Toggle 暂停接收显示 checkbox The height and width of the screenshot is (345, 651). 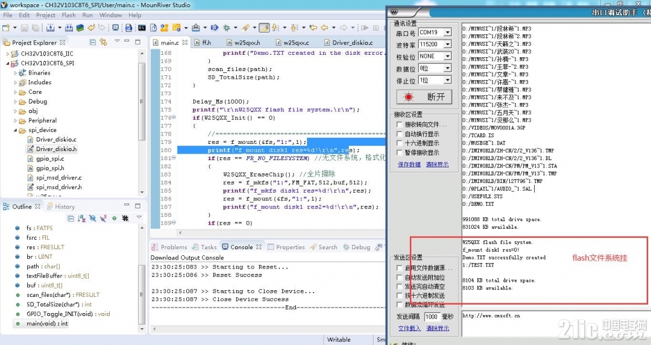pyautogui.click(x=400, y=152)
